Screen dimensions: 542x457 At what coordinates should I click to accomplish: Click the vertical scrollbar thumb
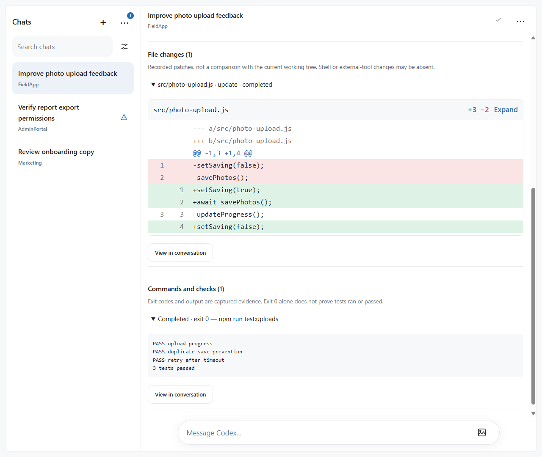coord(533,296)
